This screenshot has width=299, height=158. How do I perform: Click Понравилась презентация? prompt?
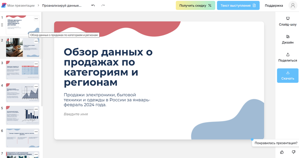[276, 143]
